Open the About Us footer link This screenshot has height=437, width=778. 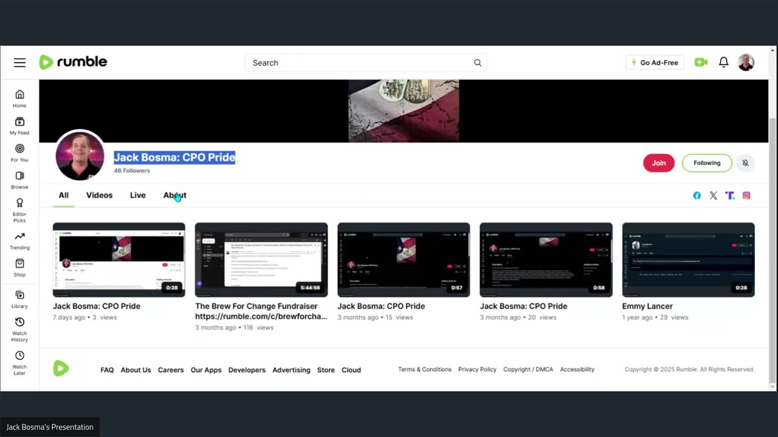pyautogui.click(x=136, y=370)
